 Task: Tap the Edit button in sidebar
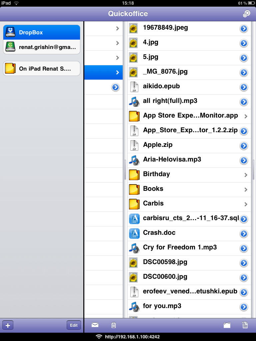[x=74, y=325]
